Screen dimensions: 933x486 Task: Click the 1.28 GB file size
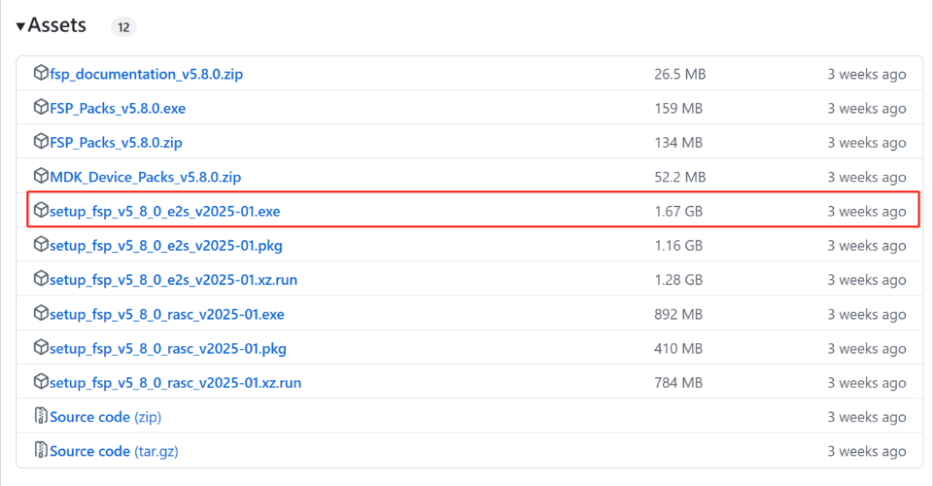click(x=678, y=280)
